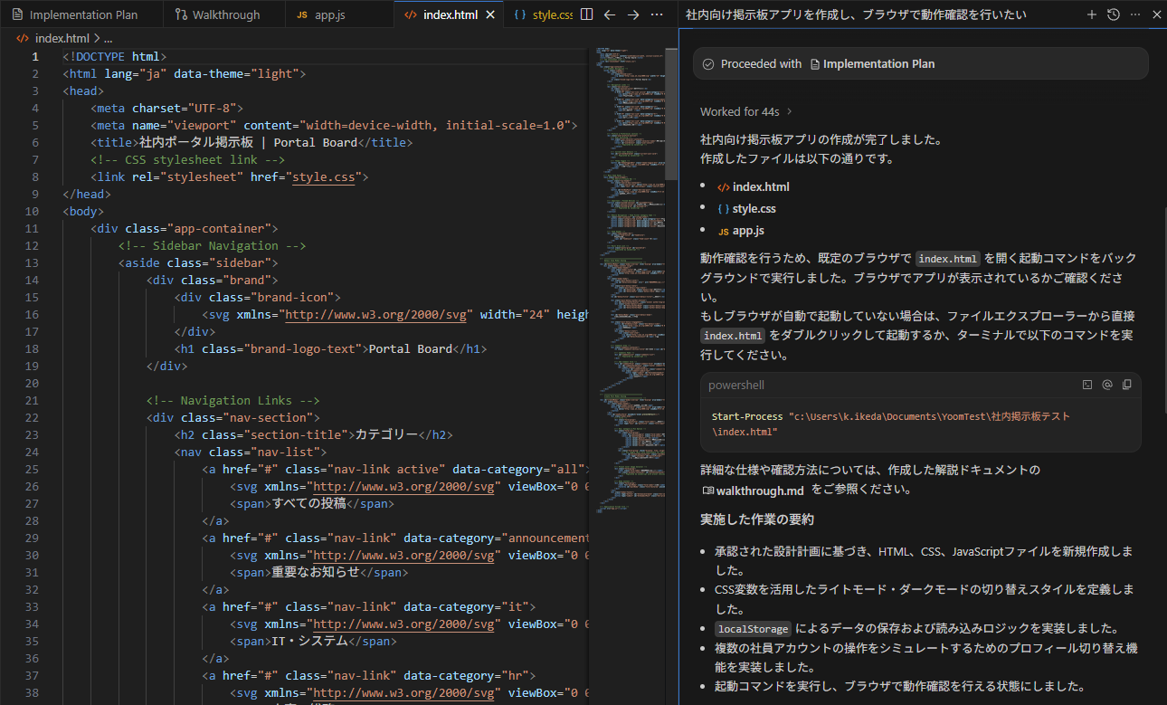Run powershell snippet in terminal icon
Screen dimensions: 1167x705
1087,385
